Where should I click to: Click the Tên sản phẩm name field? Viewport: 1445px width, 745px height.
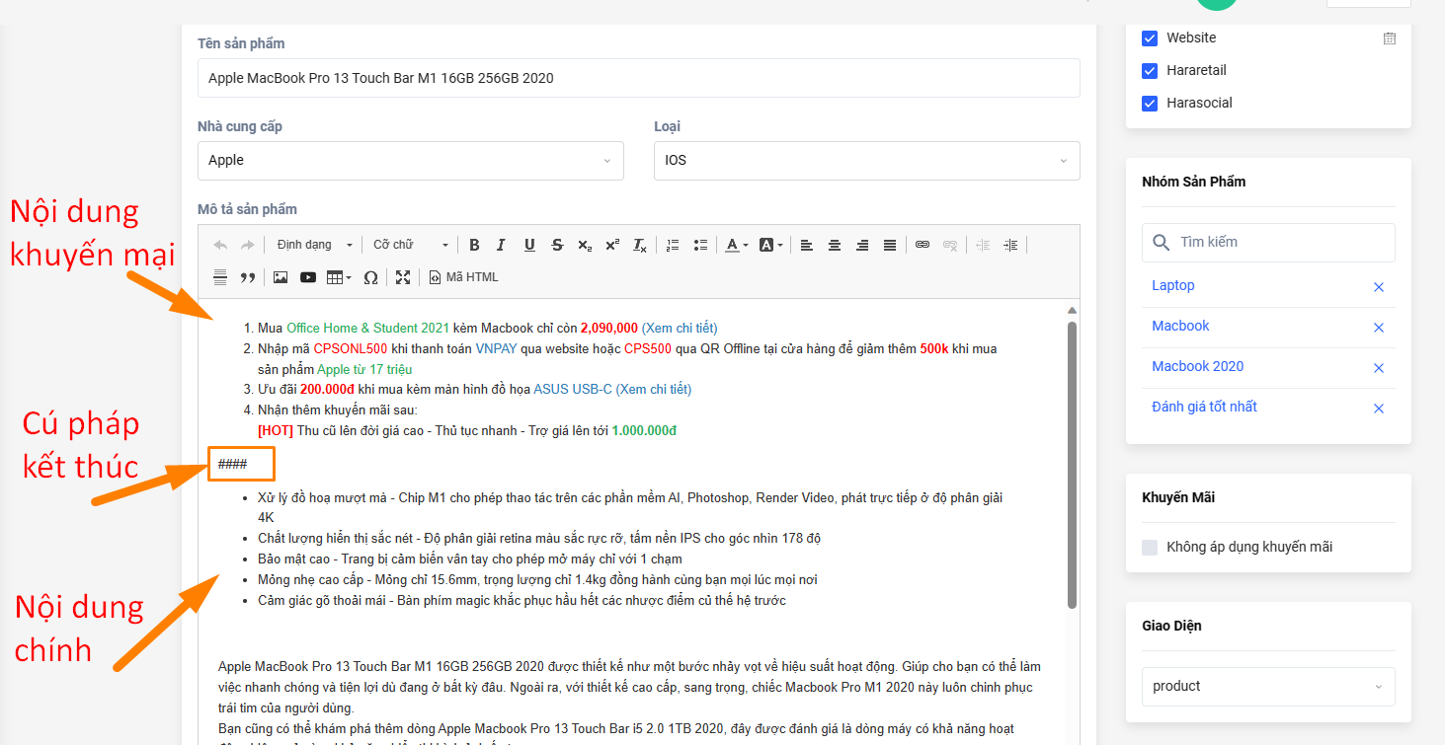coord(639,78)
